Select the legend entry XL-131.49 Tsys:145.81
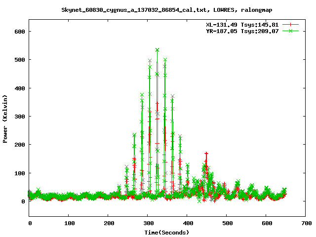This screenshot has height=237, width=316. pos(242,25)
